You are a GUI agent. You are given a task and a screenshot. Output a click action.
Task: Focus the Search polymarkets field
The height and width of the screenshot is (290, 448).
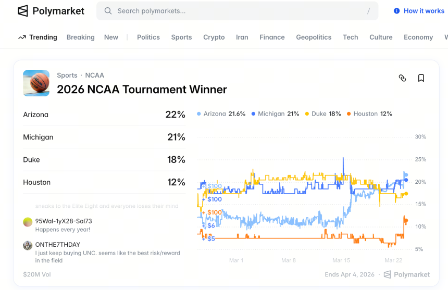(x=237, y=11)
